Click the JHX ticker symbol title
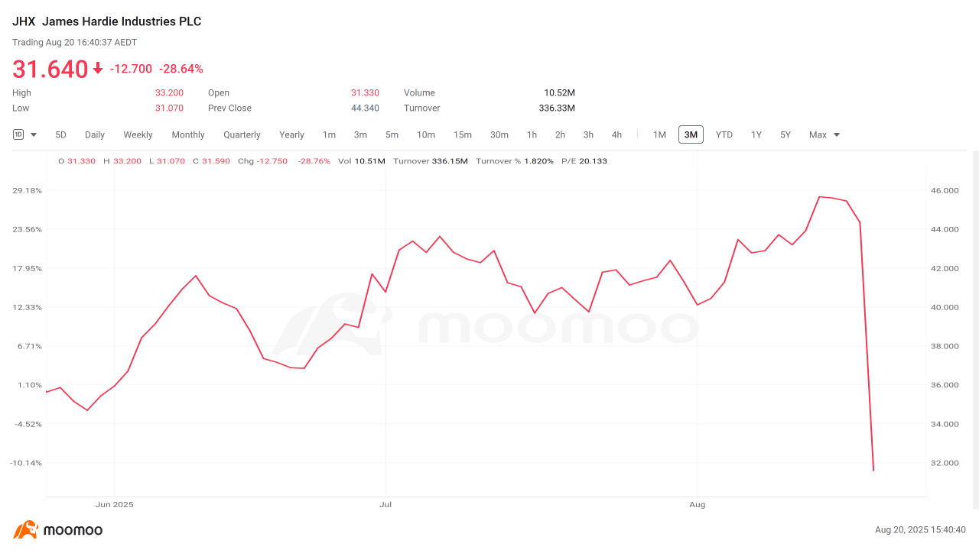The width and height of the screenshot is (979, 550). (x=24, y=21)
